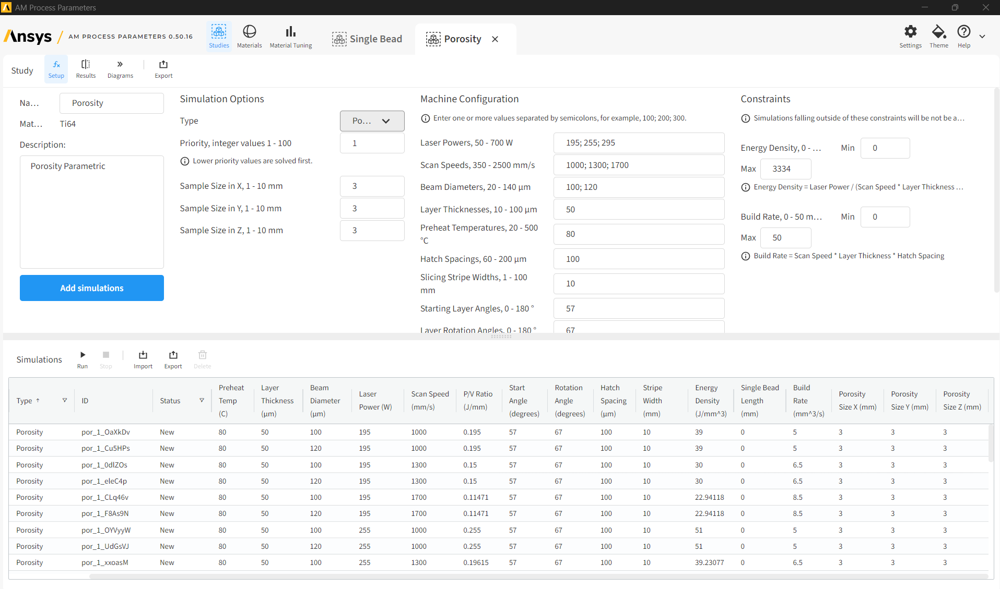Click the Energy Density column header
The height and width of the screenshot is (589, 1000).
tap(710, 401)
